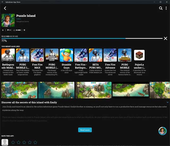Cancel the download with X icon
The image size is (170, 146).
click(165, 38)
